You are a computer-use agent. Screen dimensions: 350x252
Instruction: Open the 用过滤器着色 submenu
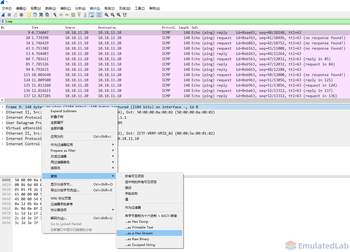79,162
